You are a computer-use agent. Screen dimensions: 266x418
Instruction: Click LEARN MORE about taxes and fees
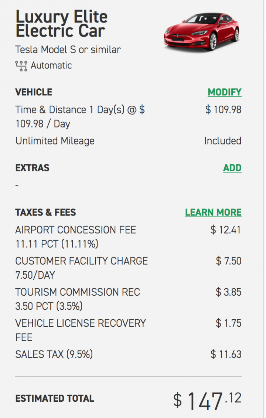pos(213,213)
